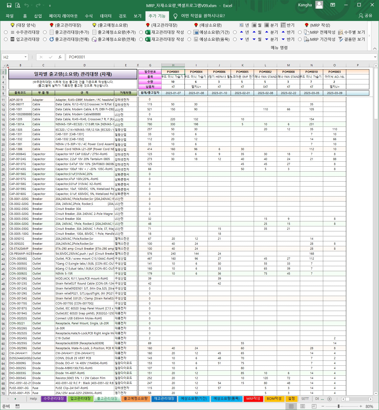Switch to the 삽입 ribbon tab

pyautogui.click(x=38, y=16)
